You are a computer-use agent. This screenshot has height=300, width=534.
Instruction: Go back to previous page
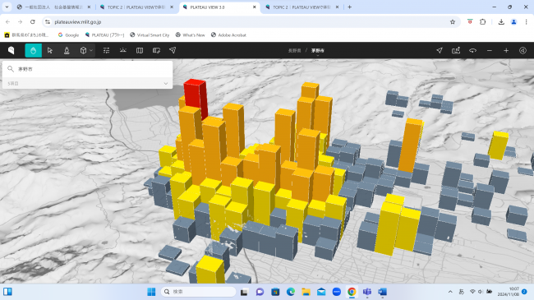(8, 22)
